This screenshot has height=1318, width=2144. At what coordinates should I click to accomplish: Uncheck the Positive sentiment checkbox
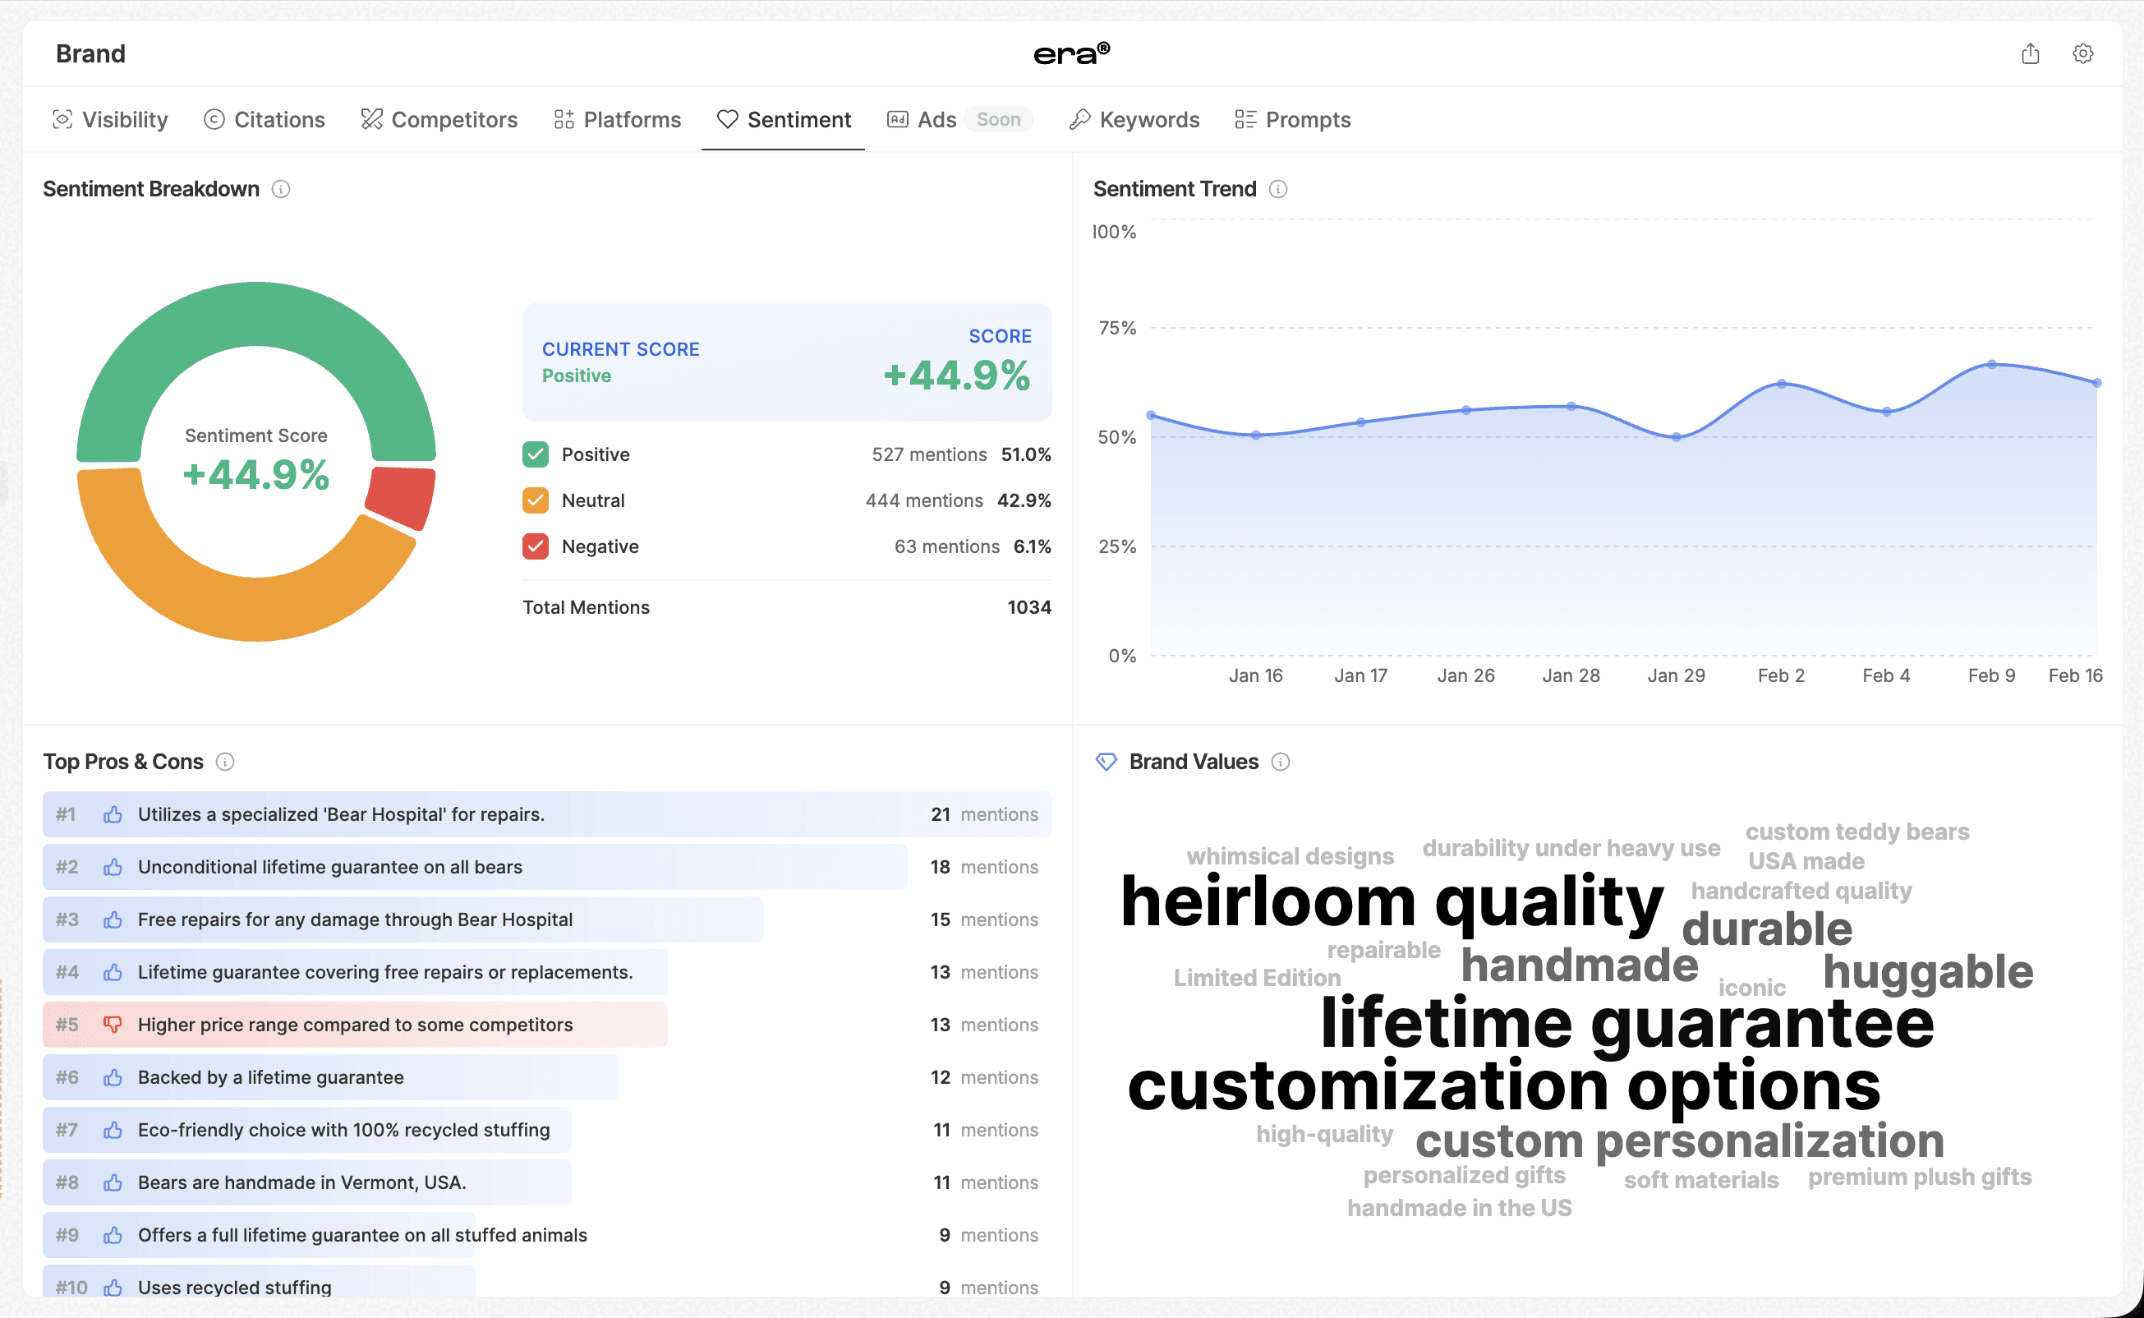click(x=535, y=454)
